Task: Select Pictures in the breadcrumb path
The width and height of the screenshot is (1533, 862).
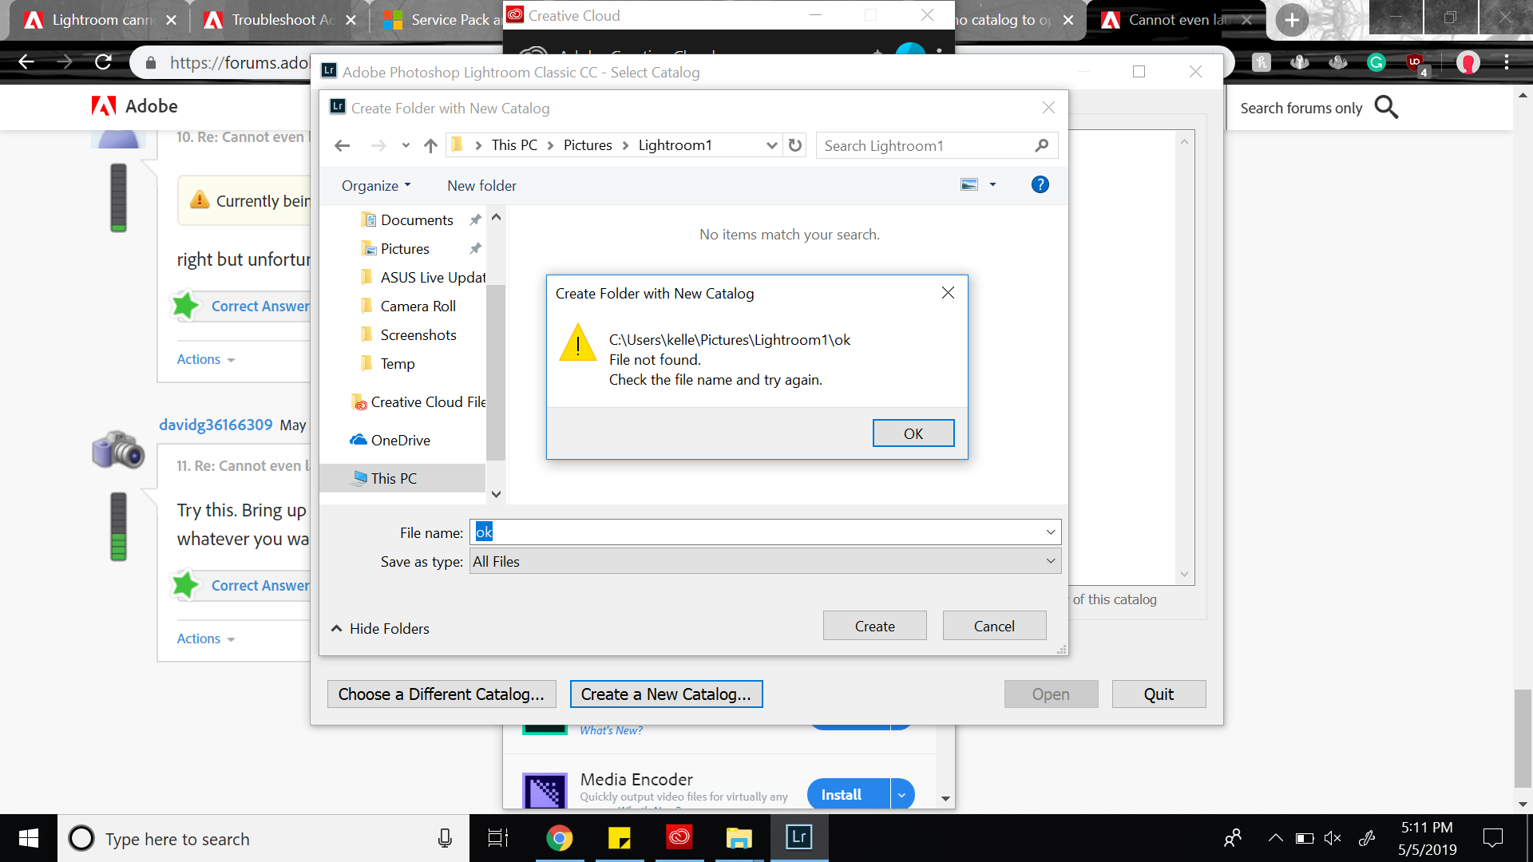Action: point(588,145)
